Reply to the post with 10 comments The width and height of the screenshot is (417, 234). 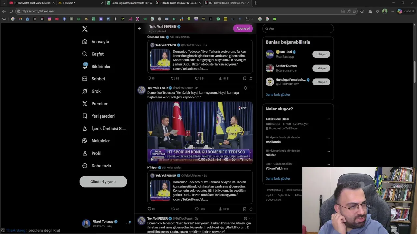[151, 209]
